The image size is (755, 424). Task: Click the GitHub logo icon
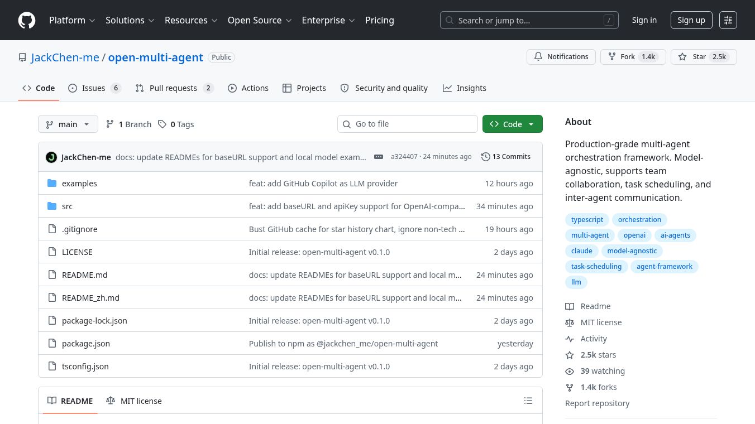click(x=27, y=20)
